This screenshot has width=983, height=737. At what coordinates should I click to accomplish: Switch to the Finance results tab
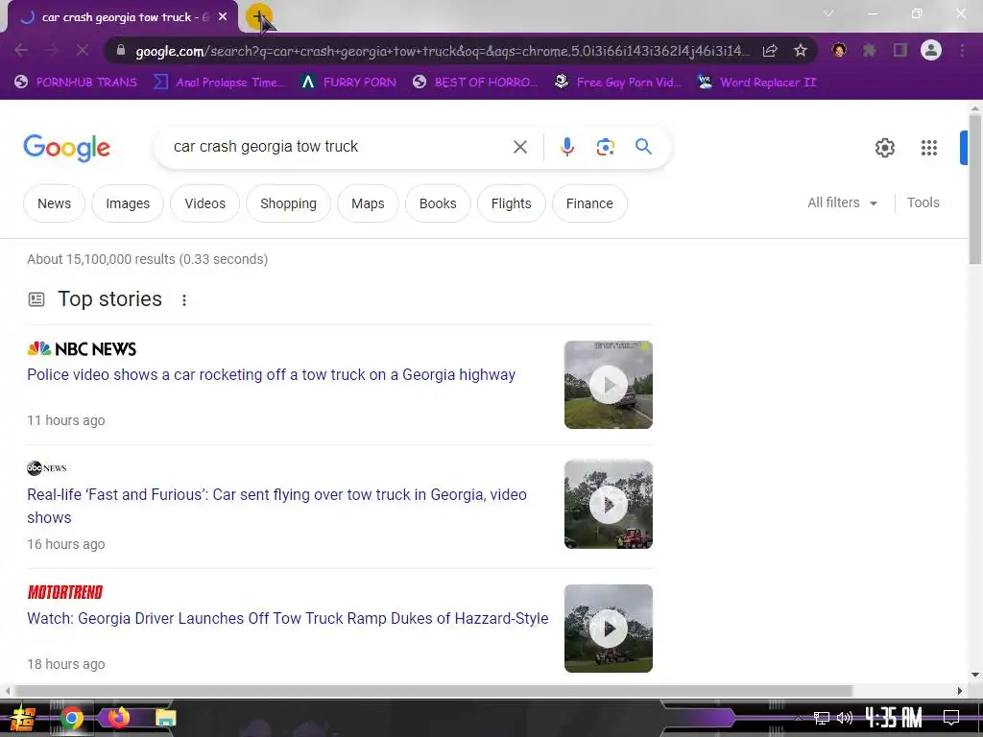pyautogui.click(x=589, y=203)
